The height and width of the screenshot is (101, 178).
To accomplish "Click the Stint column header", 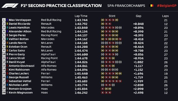I will coord(112,16).
